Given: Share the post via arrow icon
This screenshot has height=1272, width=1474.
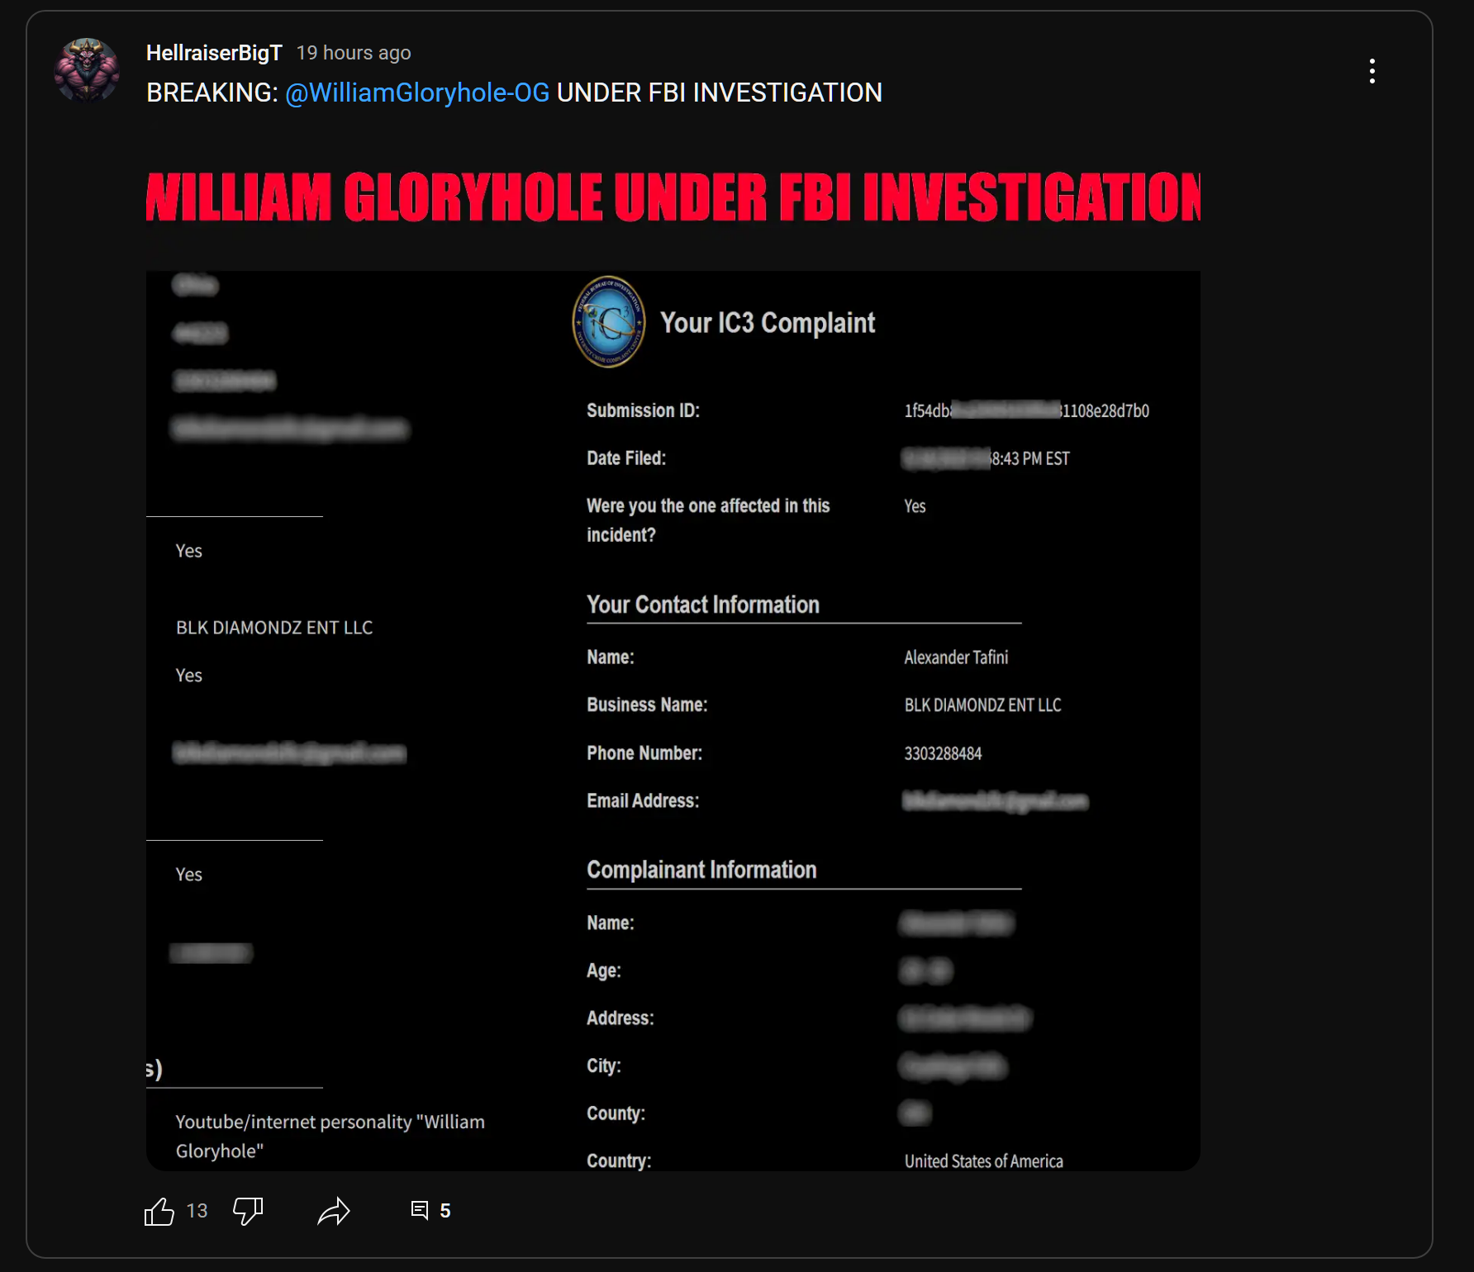Looking at the screenshot, I should click(334, 1211).
